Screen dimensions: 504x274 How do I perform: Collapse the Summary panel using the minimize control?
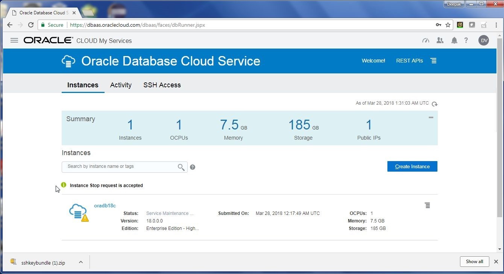coord(431,117)
